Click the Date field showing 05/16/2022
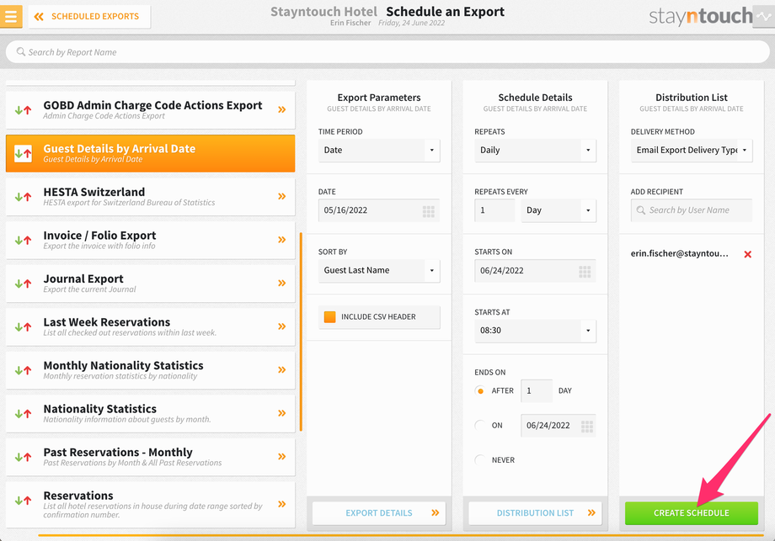 click(x=379, y=210)
